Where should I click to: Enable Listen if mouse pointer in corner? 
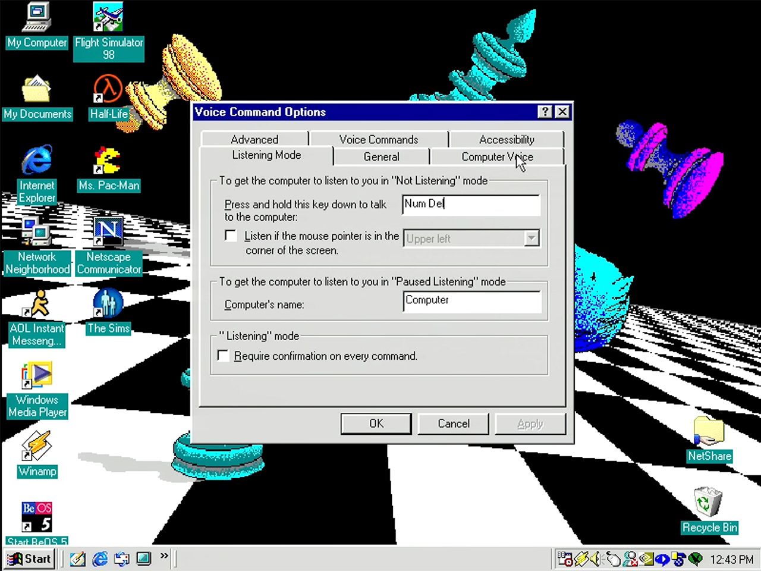click(231, 236)
